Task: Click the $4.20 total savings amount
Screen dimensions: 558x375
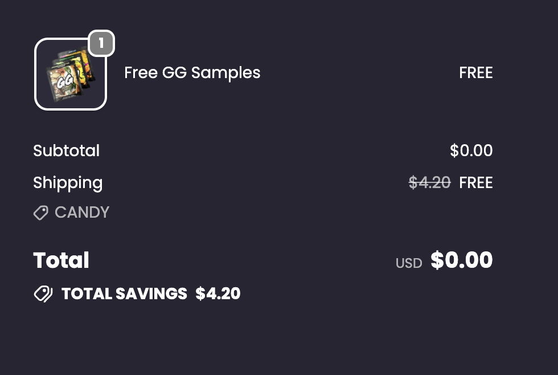Action: [x=218, y=294]
